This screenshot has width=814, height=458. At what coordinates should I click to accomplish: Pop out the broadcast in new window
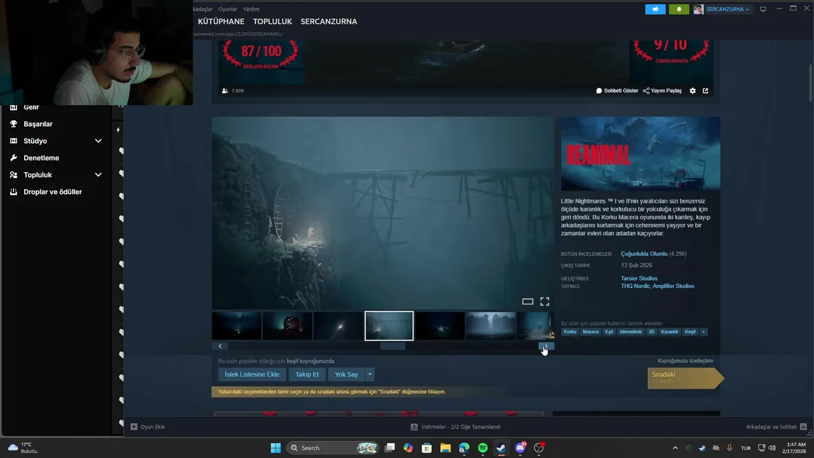click(705, 91)
